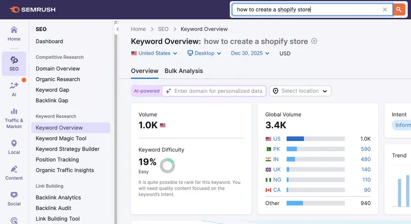The height and width of the screenshot is (224, 411).
Task: Click the location pin icon
Action: click(x=275, y=91)
